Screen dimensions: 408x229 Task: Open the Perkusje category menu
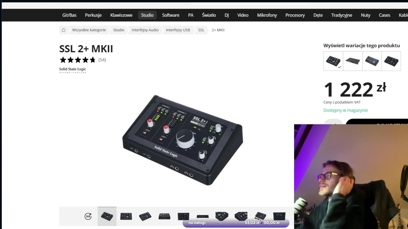click(x=93, y=15)
